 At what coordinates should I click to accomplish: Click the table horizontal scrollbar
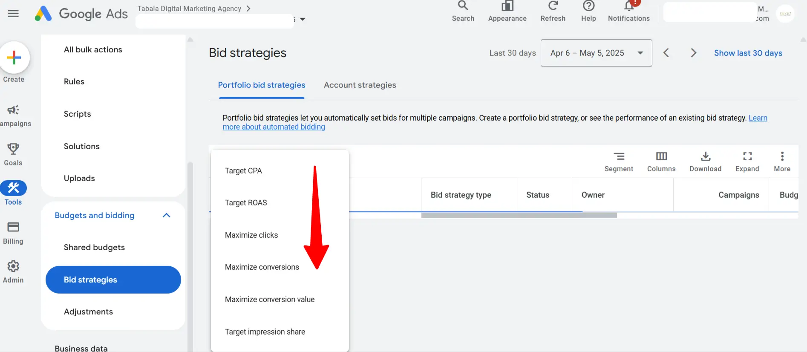[519, 215]
